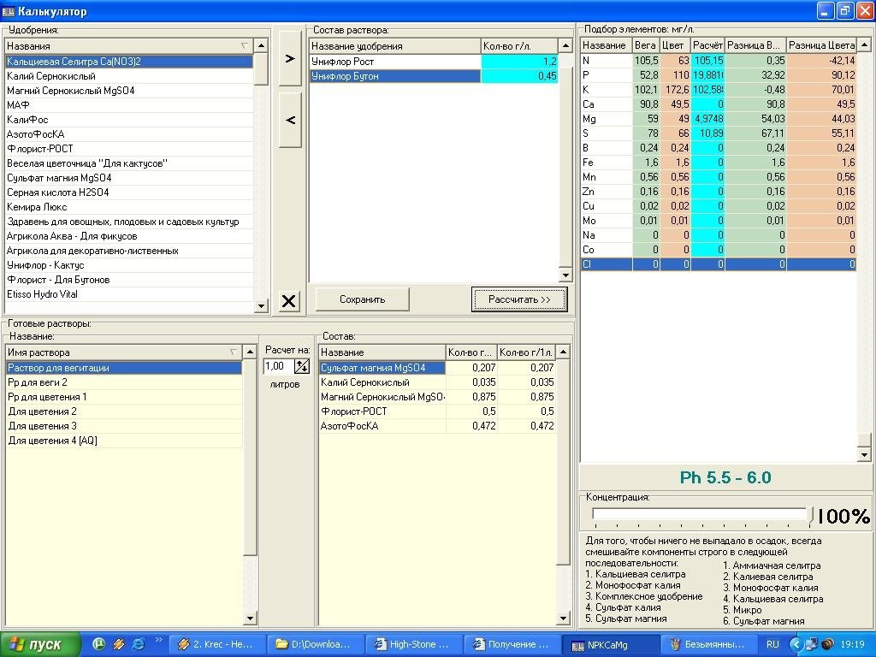Viewport: 876px width, 657px height.
Task: Click the Fe row in elements table
Action: (x=719, y=162)
